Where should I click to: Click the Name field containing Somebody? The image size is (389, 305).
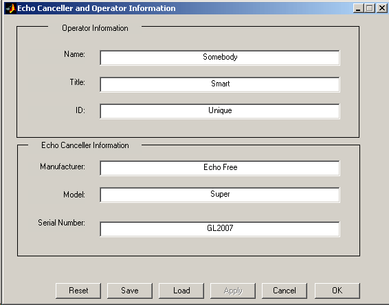click(220, 58)
